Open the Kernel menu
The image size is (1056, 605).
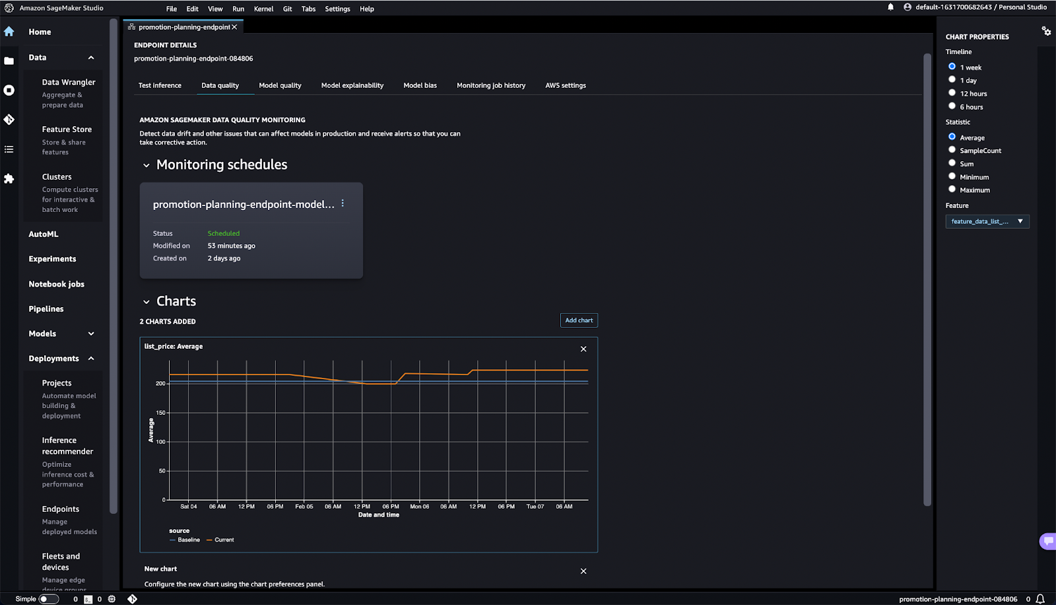263,9
